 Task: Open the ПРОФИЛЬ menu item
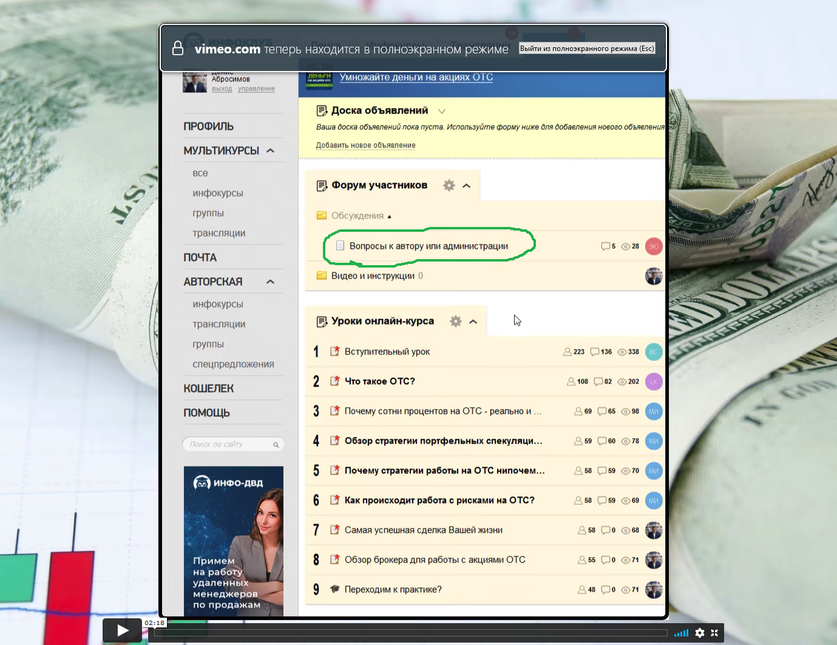click(x=209, y=126)
